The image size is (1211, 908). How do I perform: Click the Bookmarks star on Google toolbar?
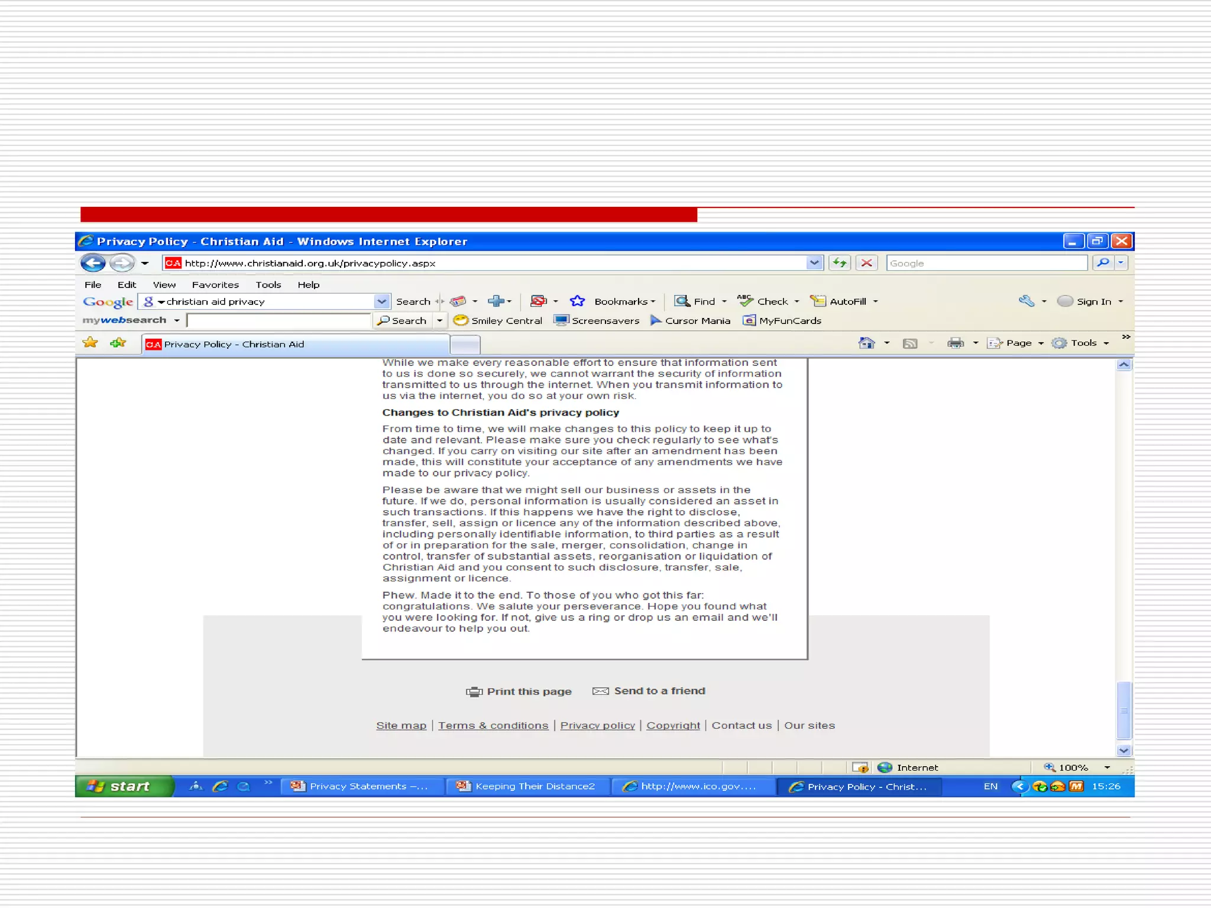pos(577,301)
